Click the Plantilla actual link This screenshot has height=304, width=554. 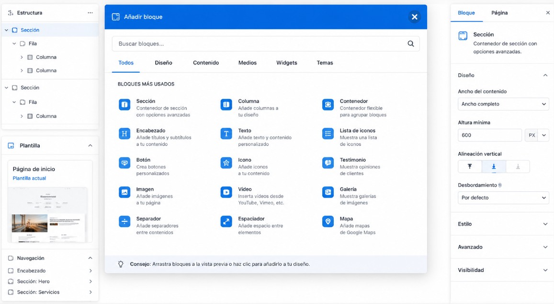coord(29,178)
